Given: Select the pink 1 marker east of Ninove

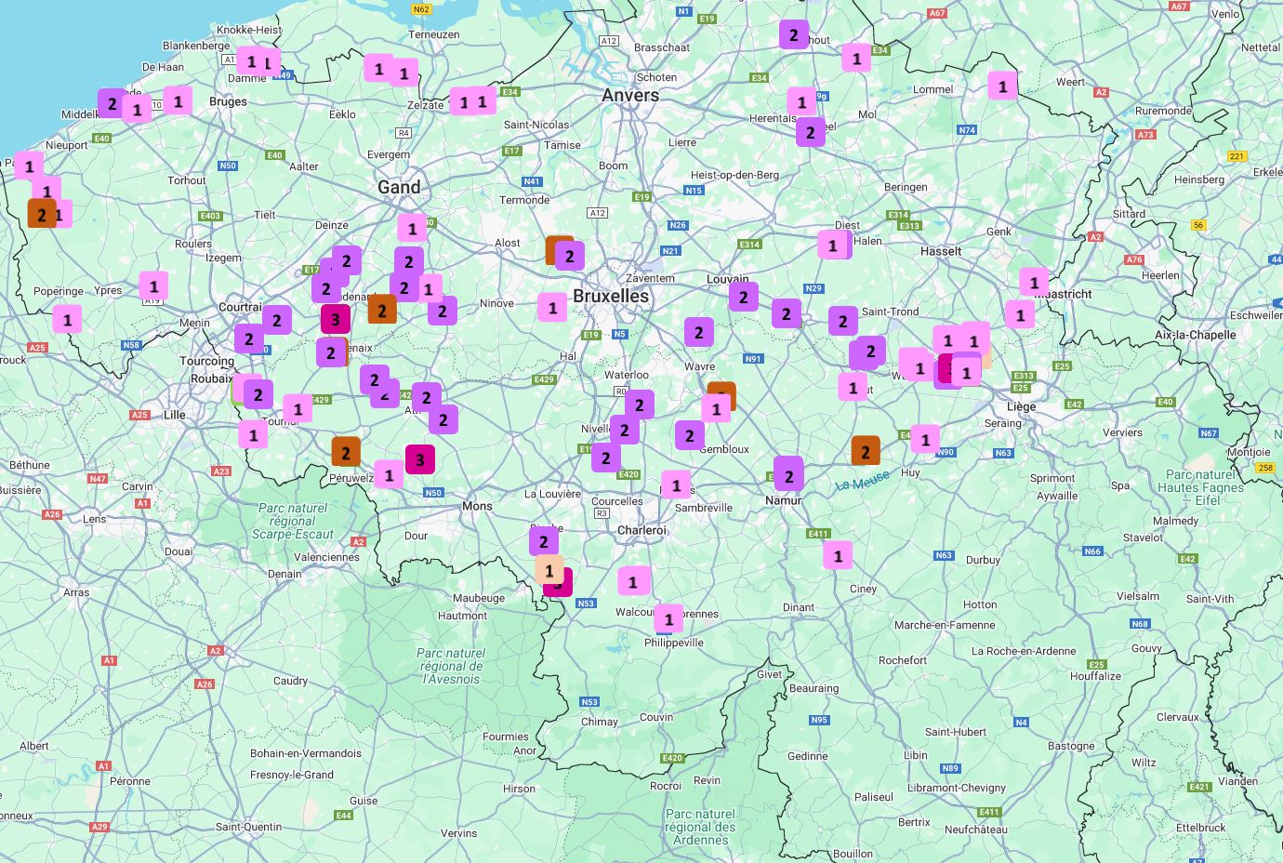Looking at the screenshot, I should tap(552, 307).
